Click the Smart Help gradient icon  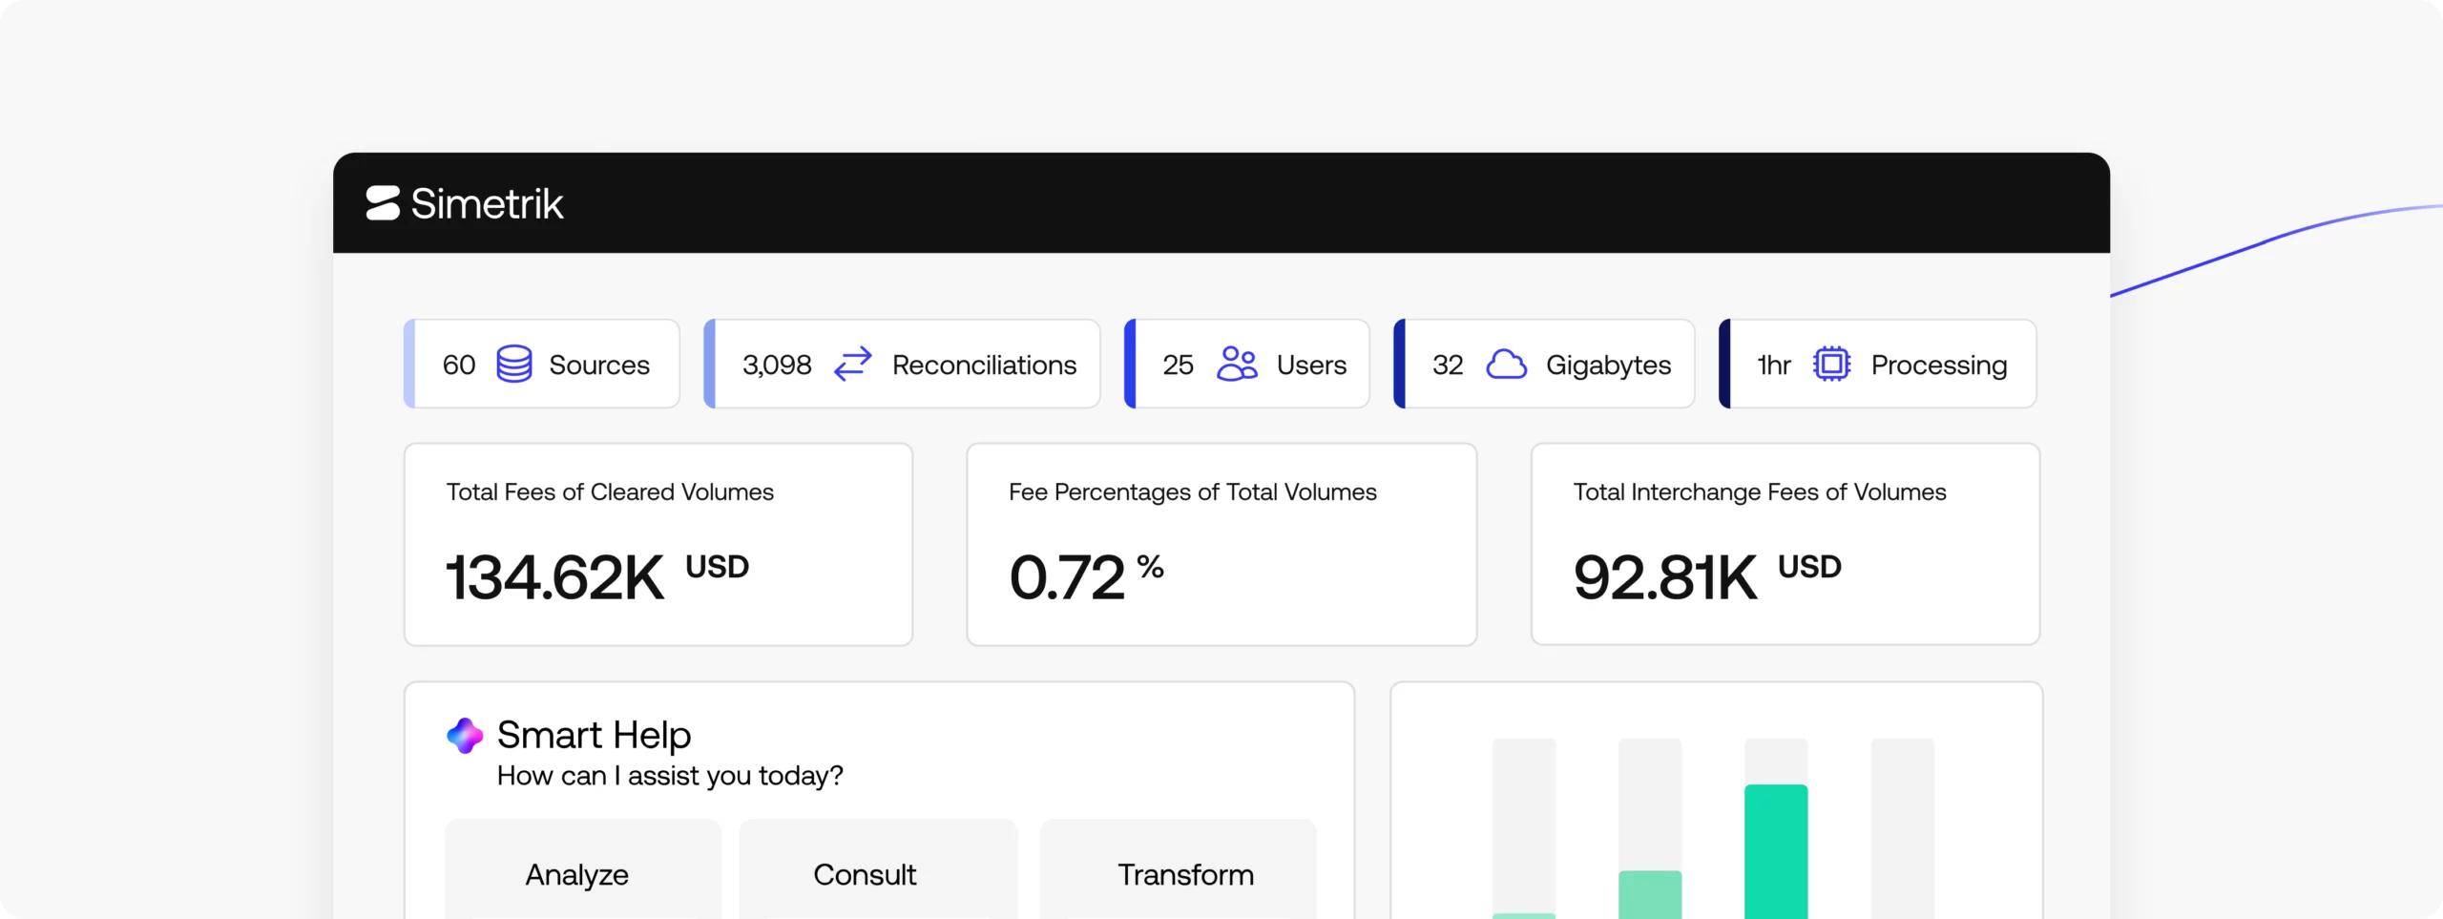coord(465,735)
